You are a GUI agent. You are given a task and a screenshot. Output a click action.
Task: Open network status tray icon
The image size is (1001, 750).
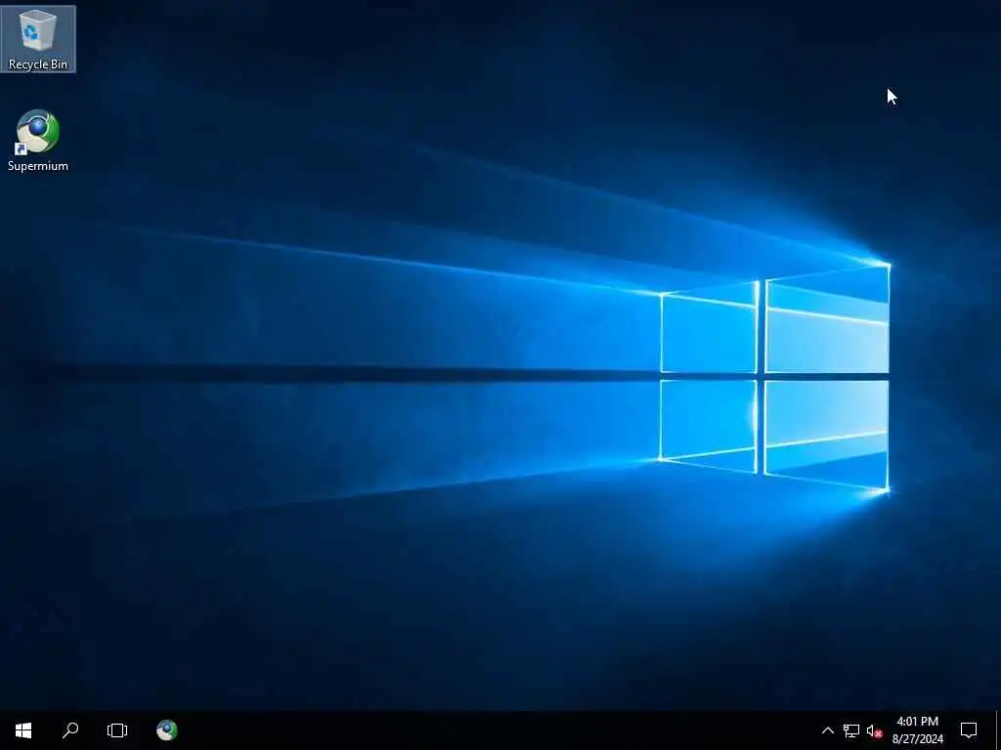pos(851,730)
